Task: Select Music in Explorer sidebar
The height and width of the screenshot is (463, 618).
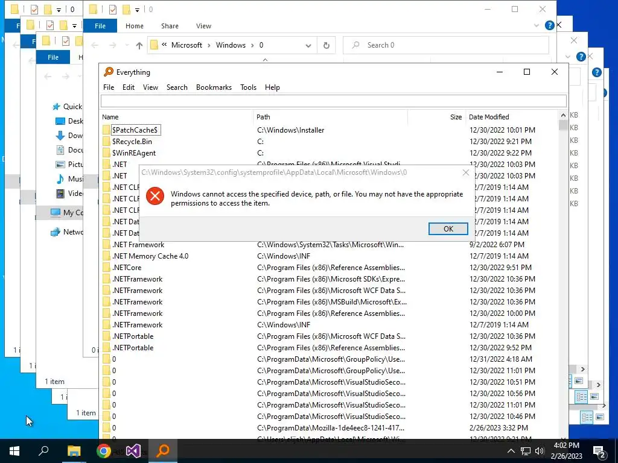Action: point(69,179)
